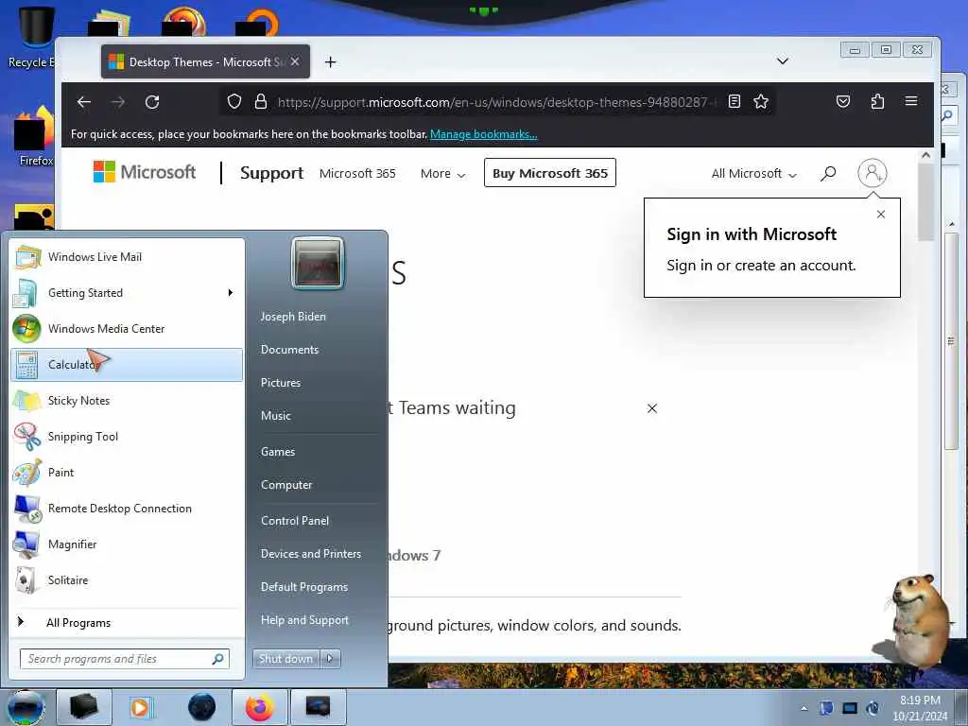The height and width of the screenshot is (726, 968).
Task: Launch Remote Desktop Connection
Action: click(127, 508)
